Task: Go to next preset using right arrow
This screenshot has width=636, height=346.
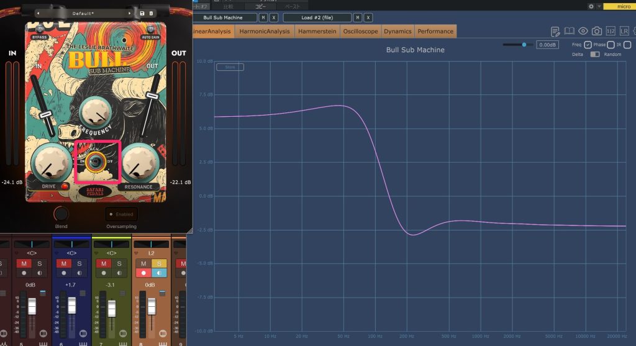Action: click(130, 13)
